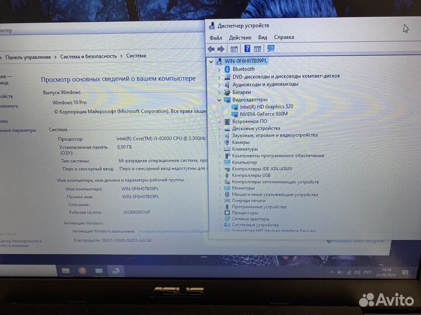This screenshot has height=315, width=421.
Task: Click the РУС language indicator in taskbar
Action: (368, 272)
